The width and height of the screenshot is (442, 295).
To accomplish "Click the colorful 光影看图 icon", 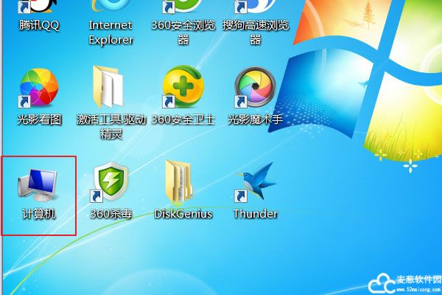I will pyautogui.click(x=39, y=87).
